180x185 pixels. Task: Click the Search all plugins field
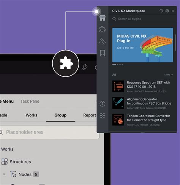(x=142, y=19)
